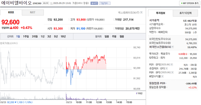The image size is (201, 105).
Task: Click the market cap value 5조 482억원
Action: [x=190, y=21]
